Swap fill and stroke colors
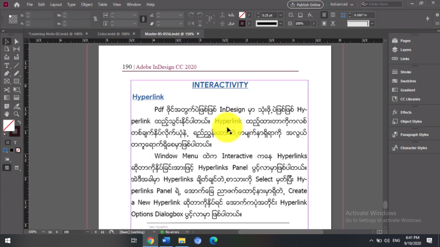The height and width of the screenshot is (247, 440). [x=19, y=122]
